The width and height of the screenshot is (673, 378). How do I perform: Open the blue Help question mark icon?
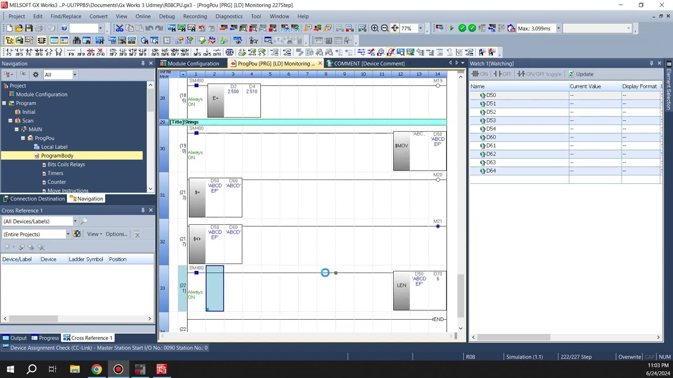coord(64,28)
